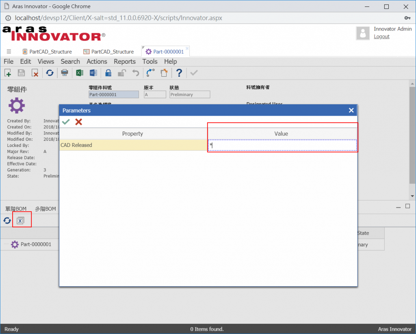Open the Search menu

pyautogui.click(x=70, y=62)
